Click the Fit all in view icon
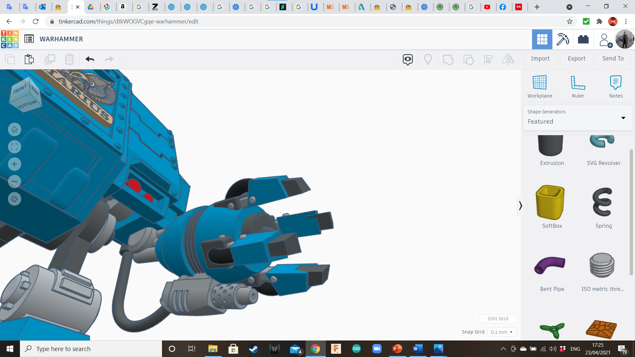 14,147
